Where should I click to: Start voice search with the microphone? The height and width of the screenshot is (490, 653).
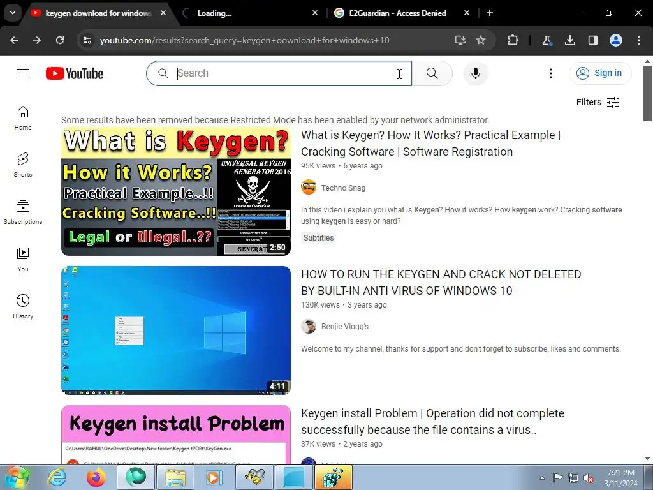coord(475,73)
